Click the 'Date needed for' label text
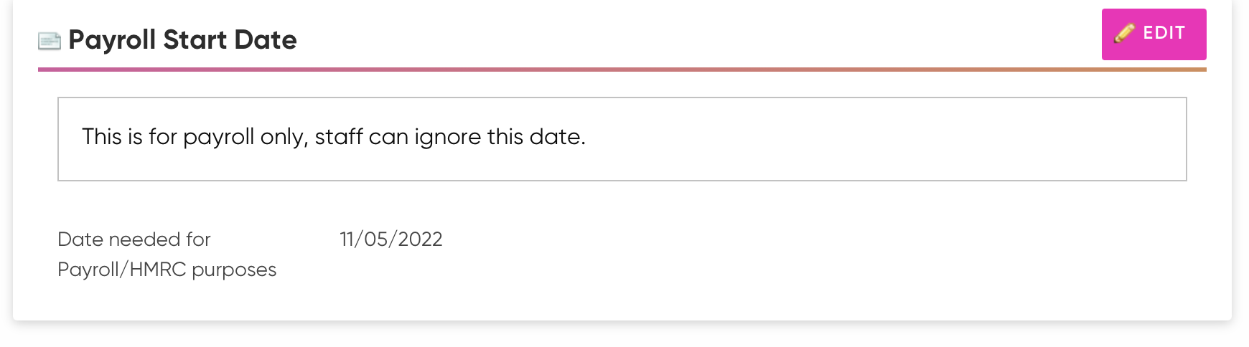This screenshot has width=1249, height=347. (x=134, y=239)
